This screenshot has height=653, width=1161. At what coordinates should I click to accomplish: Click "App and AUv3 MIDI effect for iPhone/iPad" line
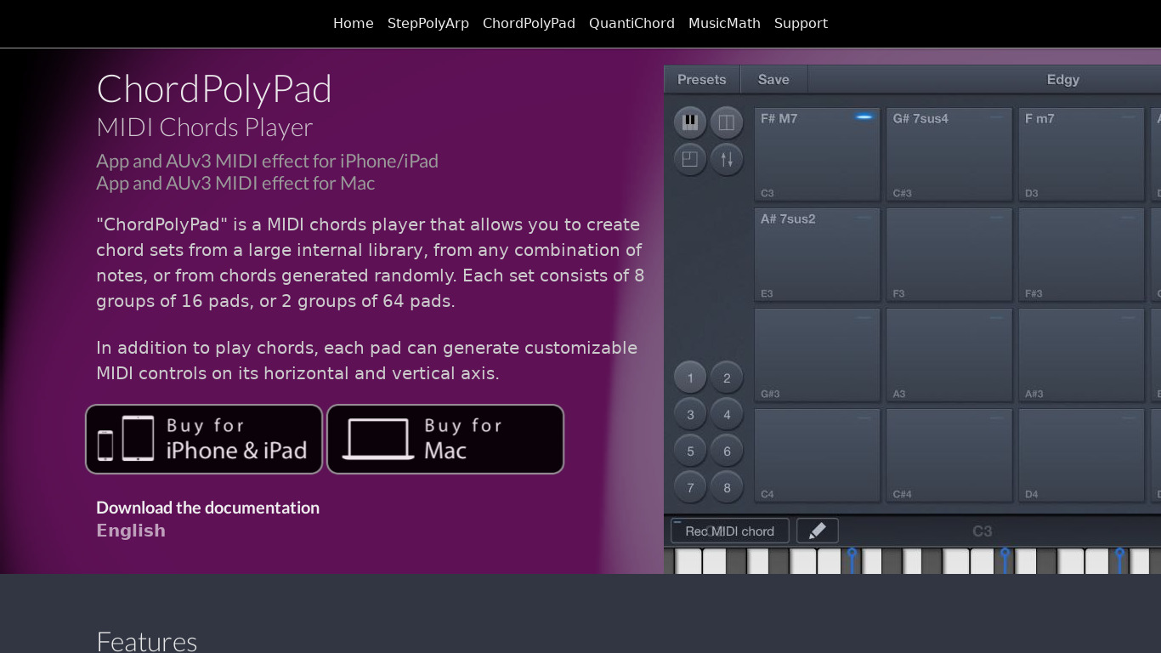[268, 161]
